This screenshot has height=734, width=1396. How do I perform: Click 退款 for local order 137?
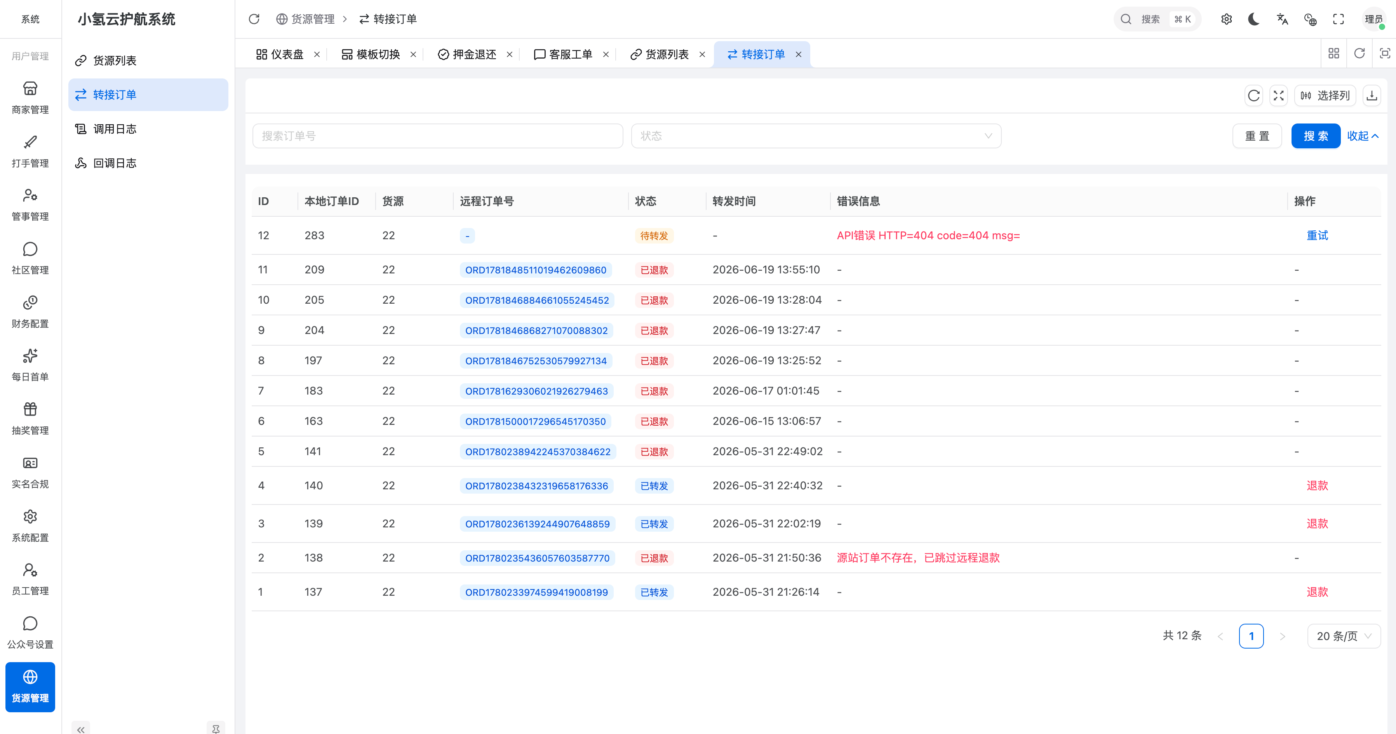1318,592
